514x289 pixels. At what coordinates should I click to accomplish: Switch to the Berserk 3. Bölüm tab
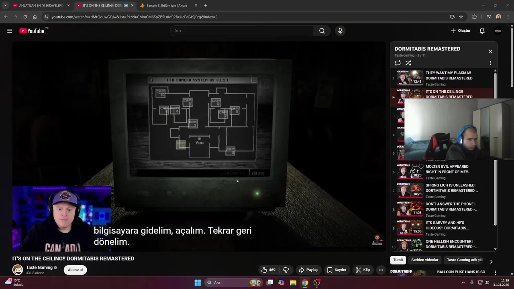click(x=167, y=6)
